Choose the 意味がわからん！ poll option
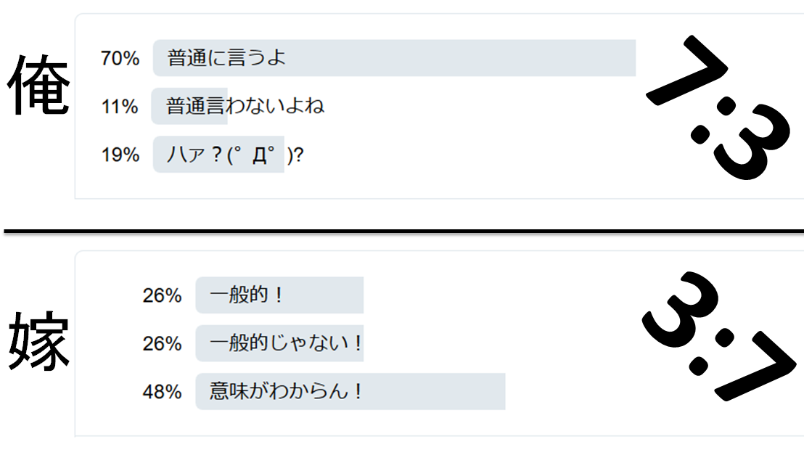Viewport: 804px width, 455px height. point(286,392)
